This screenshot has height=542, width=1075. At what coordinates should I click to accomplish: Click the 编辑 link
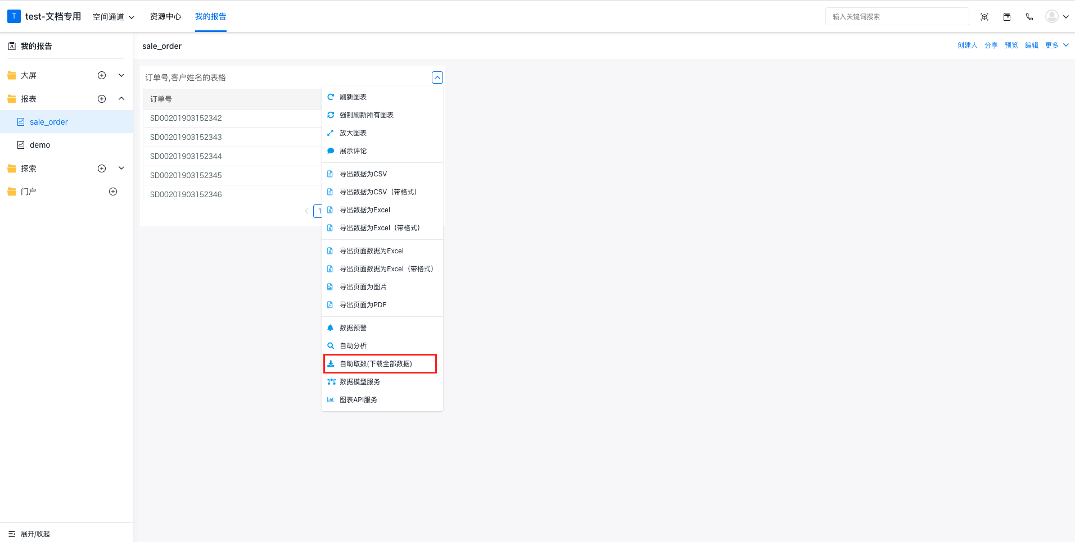click(1032, 45)
